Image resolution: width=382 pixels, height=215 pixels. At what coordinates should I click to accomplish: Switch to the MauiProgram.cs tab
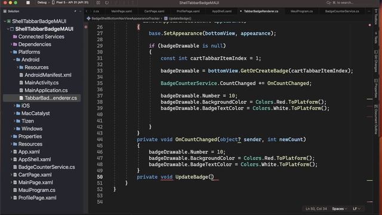[301, 11]
